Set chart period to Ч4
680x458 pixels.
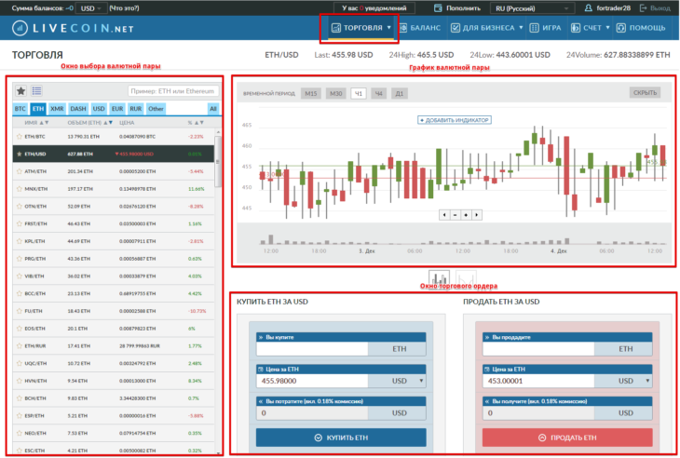coord(378,93)
